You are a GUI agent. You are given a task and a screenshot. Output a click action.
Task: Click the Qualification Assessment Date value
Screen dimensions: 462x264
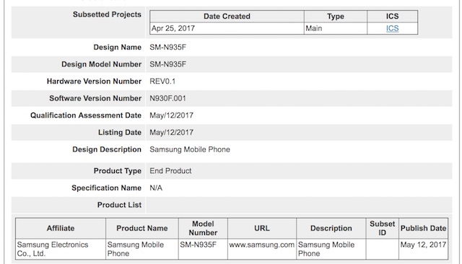click(171, 115)
